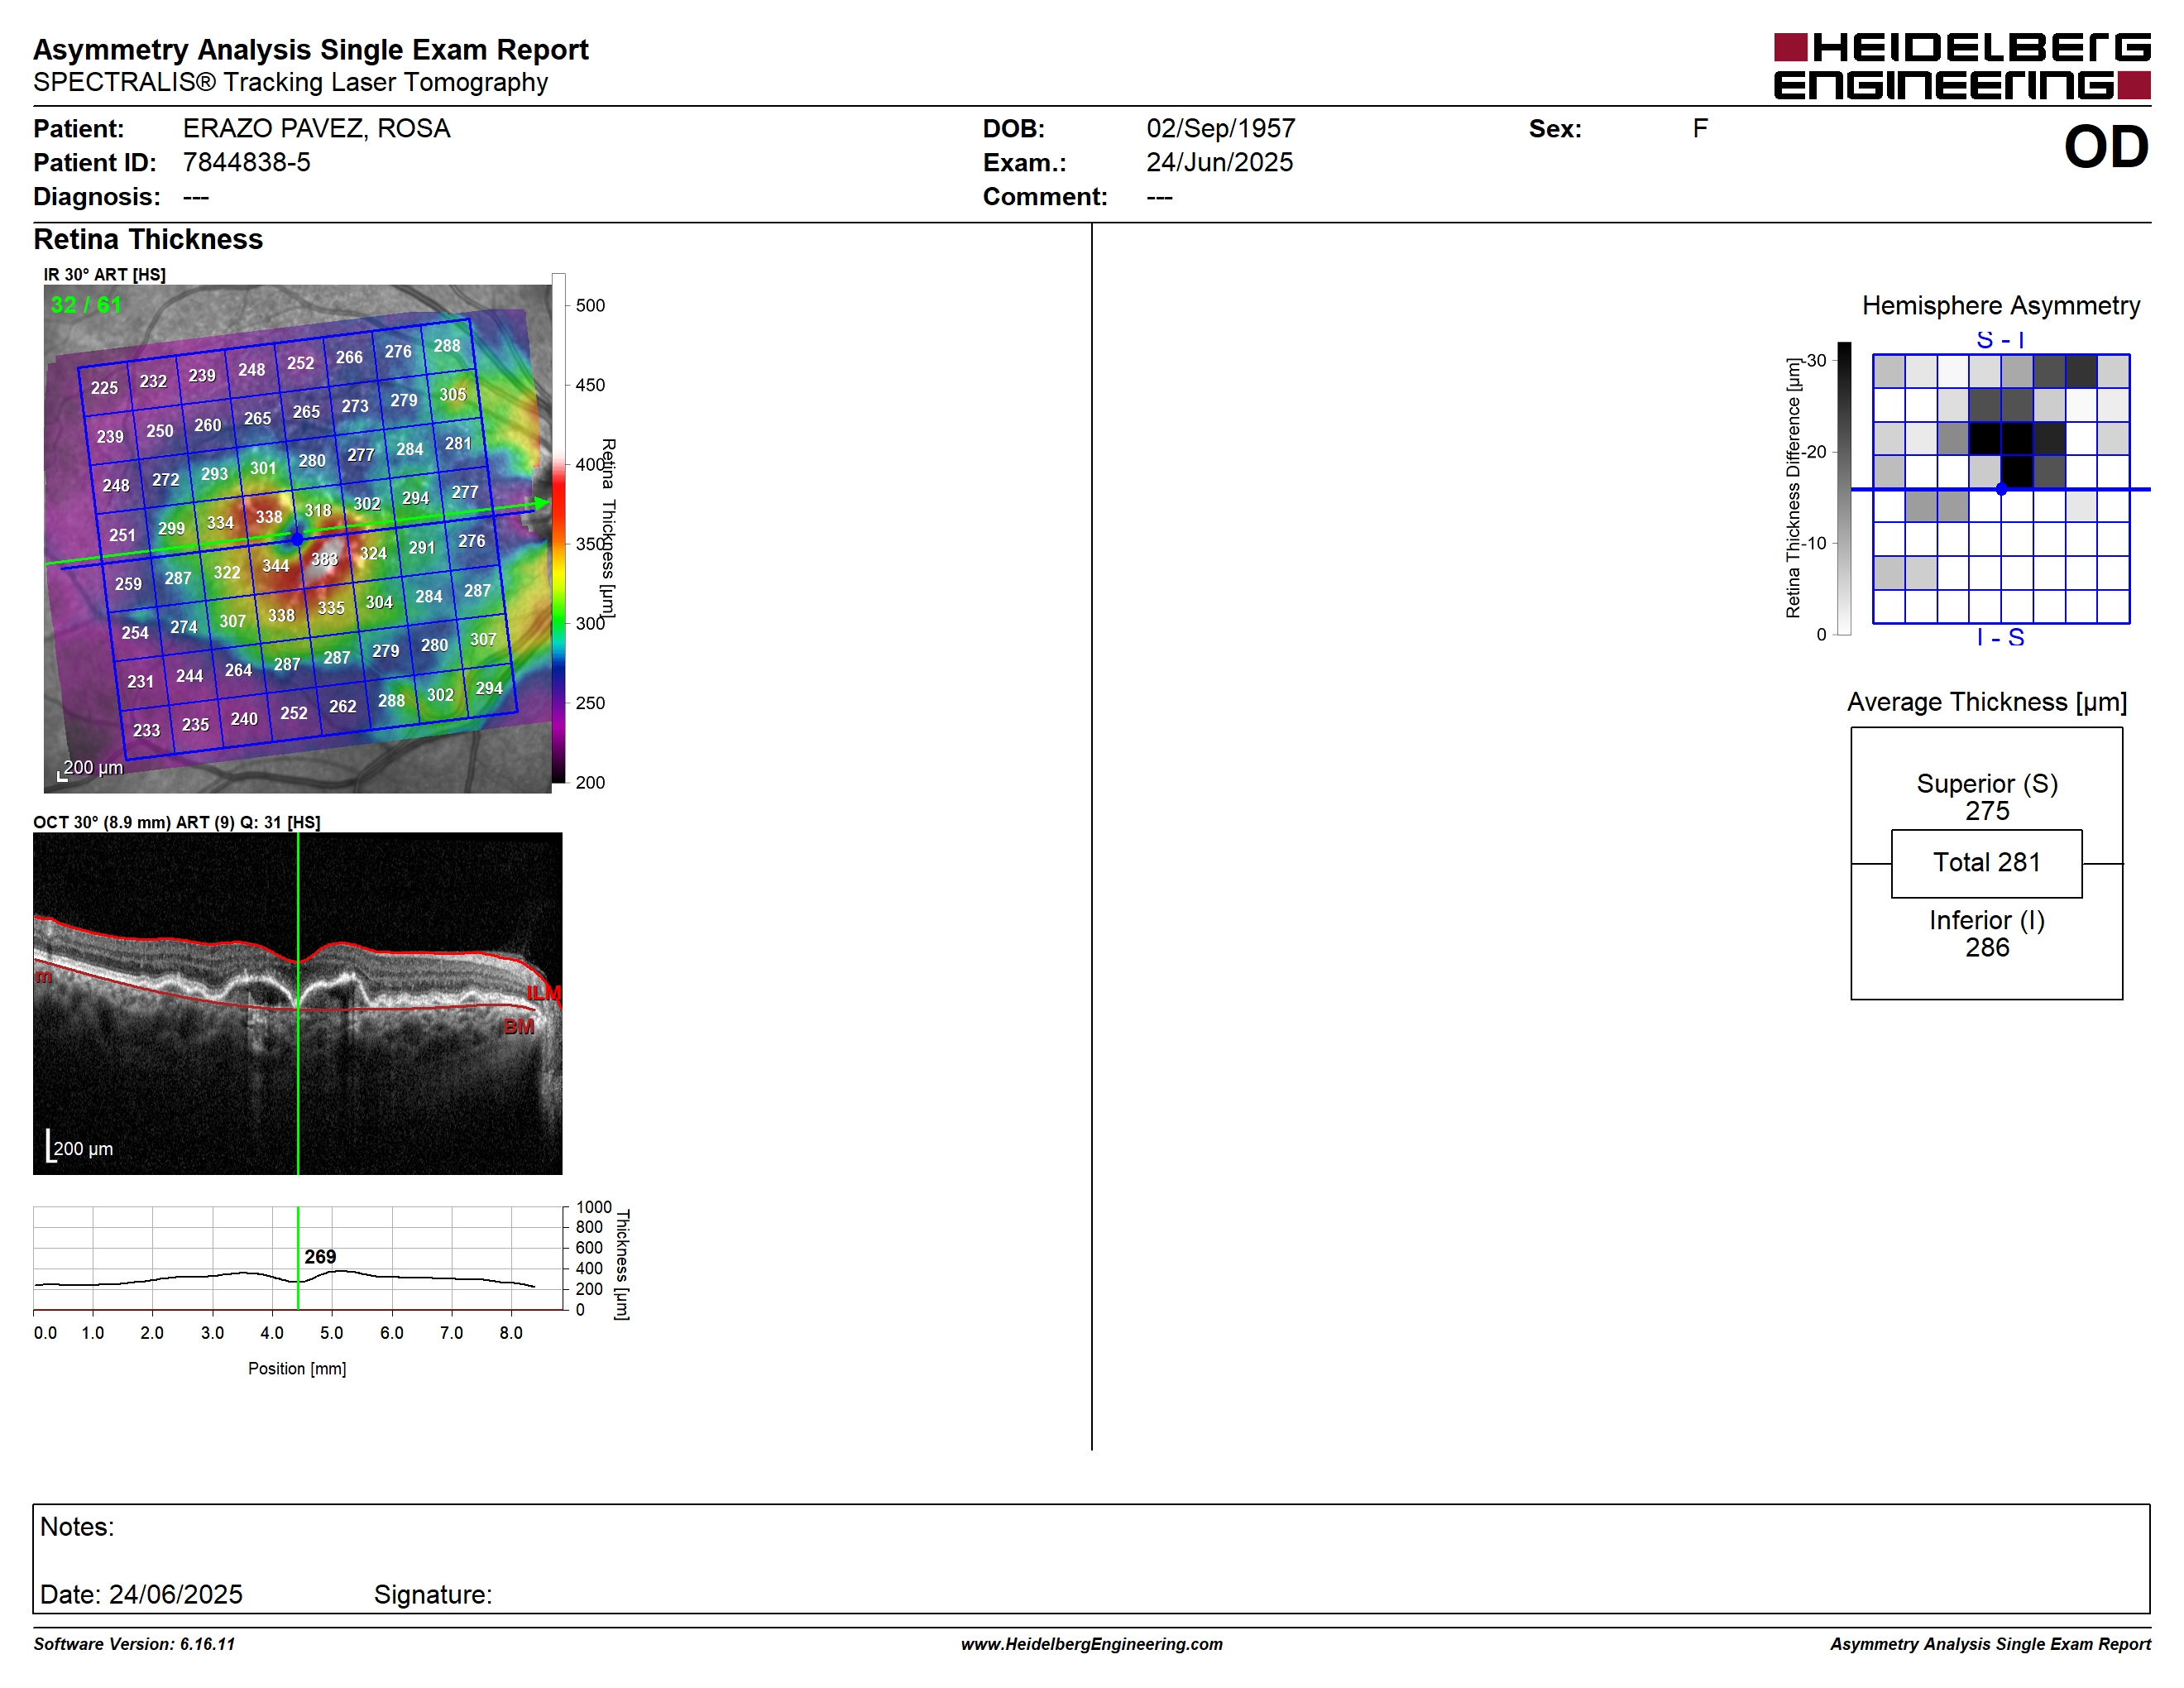Click the Date: 24/06/2025 entry

pos(141,1594)
